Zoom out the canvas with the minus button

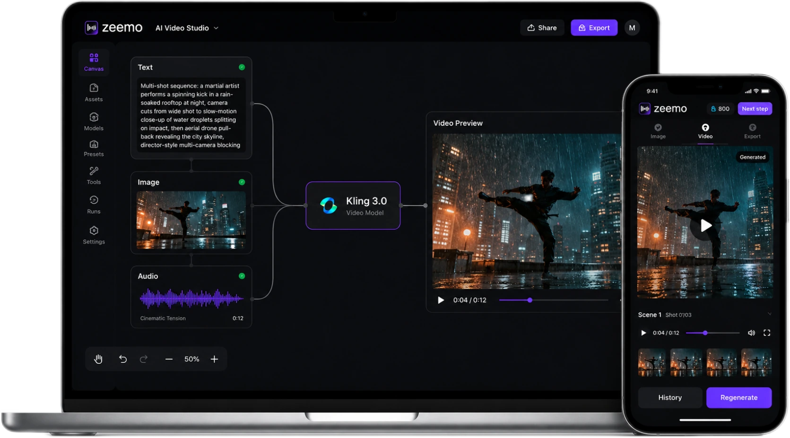pyautogui.click(x=169, y=359)
